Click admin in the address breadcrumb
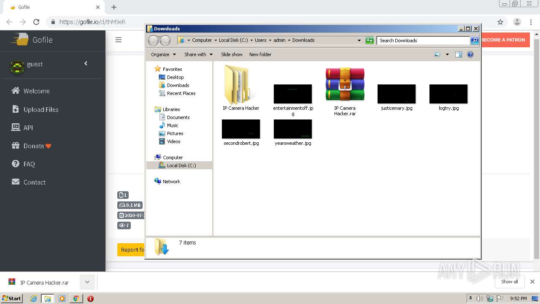The width and height of the screenshot is (540, 304). 279,40
